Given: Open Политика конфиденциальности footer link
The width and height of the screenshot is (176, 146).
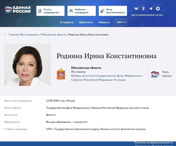Looking at the screenshot, I should click(x=153, y=142).
